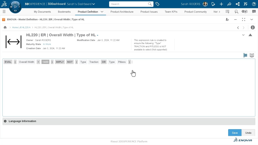Open notifications bell icon
Image resolution: width=258 pixels, height=145 pixels.
(x=213, y=4)
